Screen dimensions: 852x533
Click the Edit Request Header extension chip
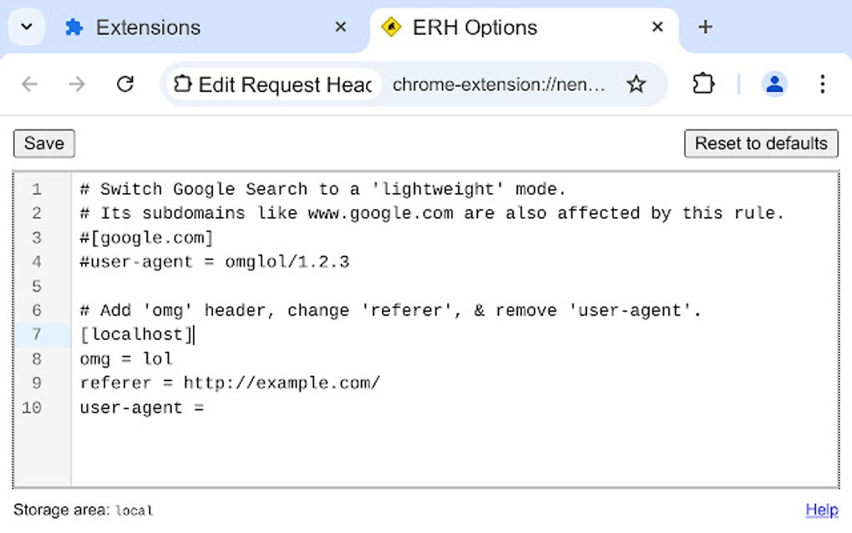273,84
